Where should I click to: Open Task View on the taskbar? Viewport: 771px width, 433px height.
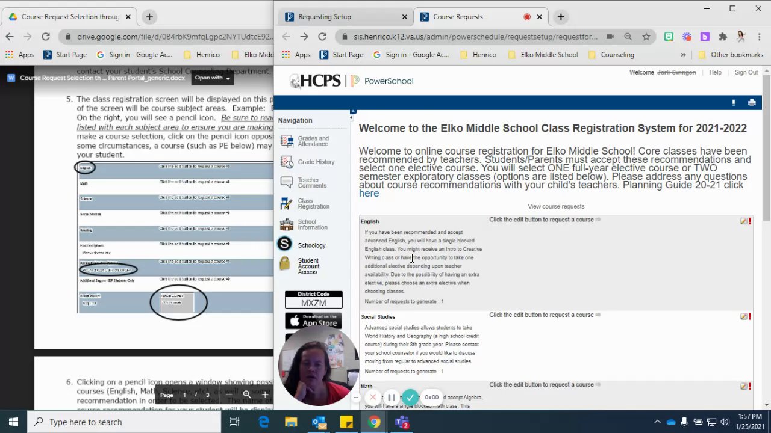(235, 422)
